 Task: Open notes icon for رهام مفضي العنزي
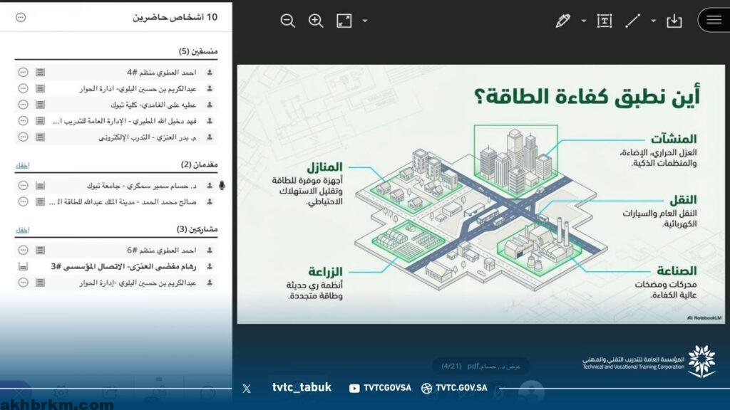coord(24,266)
